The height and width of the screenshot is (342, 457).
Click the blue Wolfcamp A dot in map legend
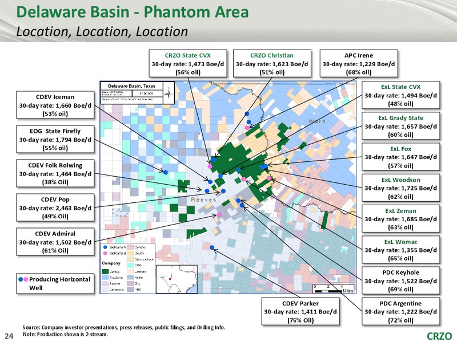tap(105, 247)
